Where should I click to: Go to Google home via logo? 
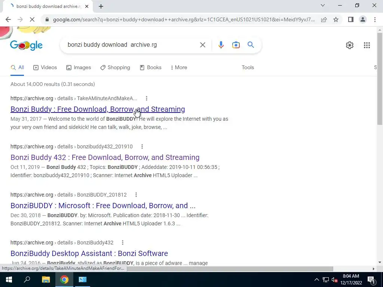point(26,45)
